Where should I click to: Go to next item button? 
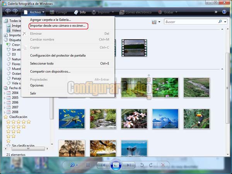(128, 165)
